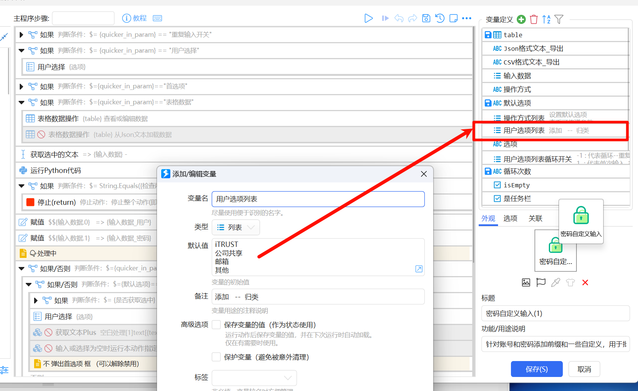Viewport: 638px width, 391px height.
Task: Click the choose-image icon under action icon
Action: coord(526,283)
